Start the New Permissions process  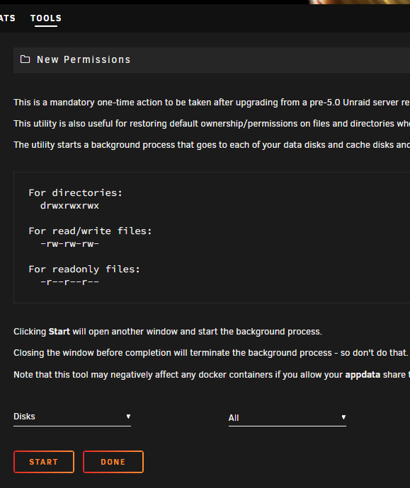(44, 462)
